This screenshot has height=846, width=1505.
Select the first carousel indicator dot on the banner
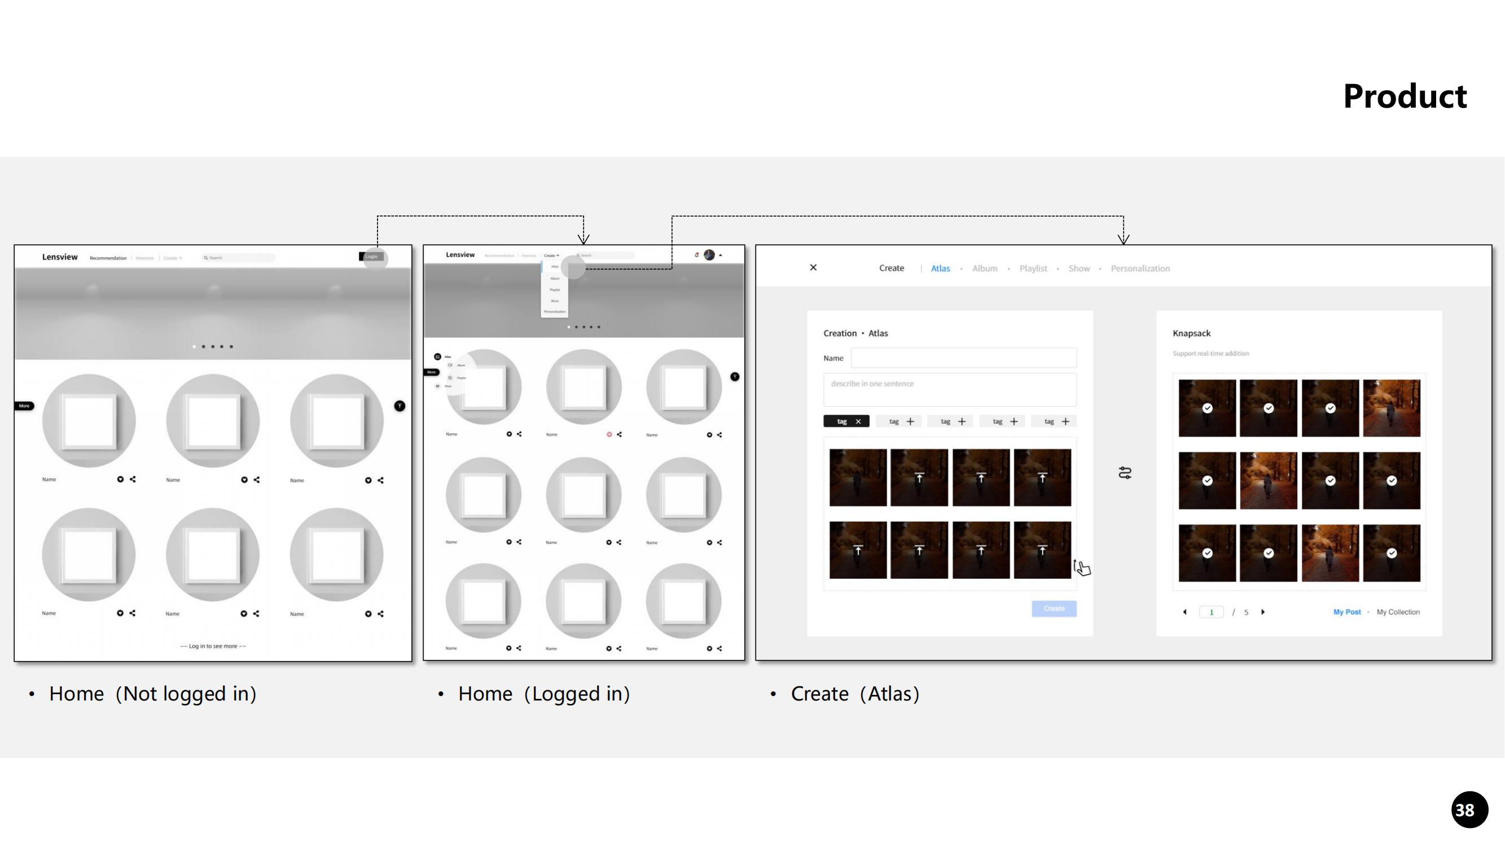[194, 346]
